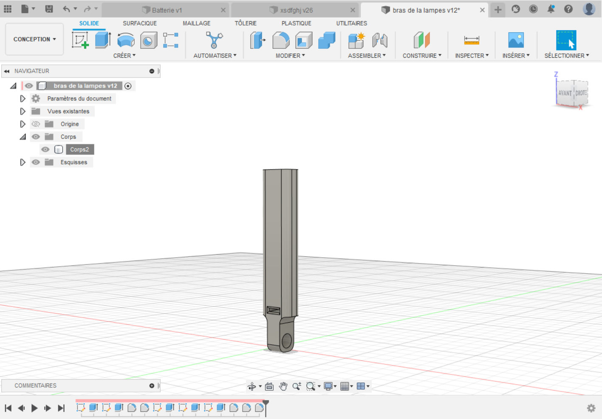Open notifications bell icon
The image size is (602, 419).
[x=551, y=9]
